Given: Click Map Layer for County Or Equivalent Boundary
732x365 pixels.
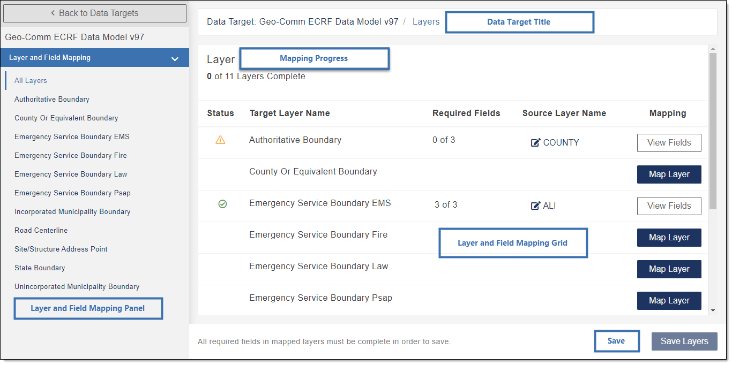Looking at the screenshot, I should click(669, 174).
